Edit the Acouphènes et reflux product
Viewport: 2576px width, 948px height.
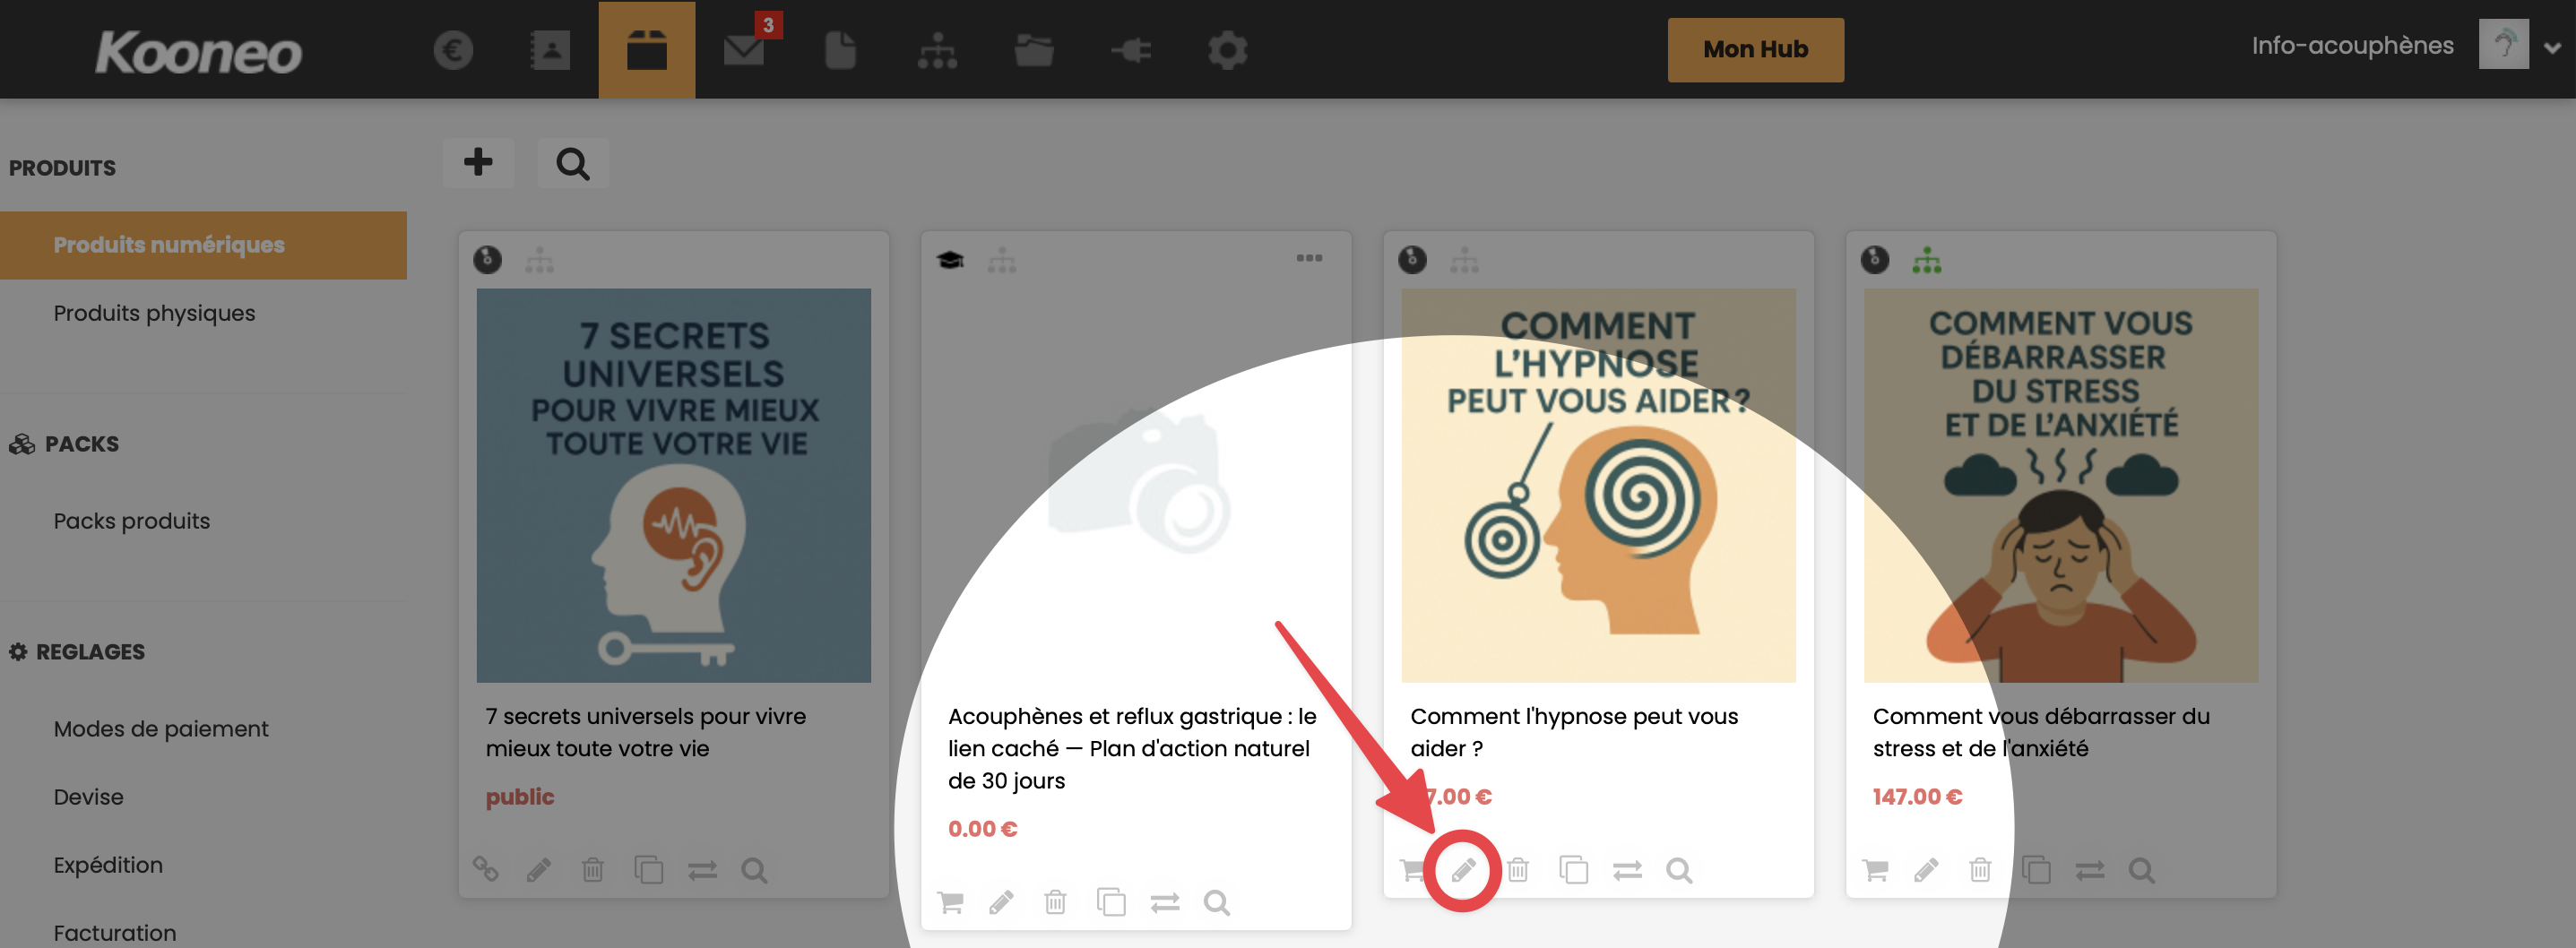click(x=1001, y=903)
